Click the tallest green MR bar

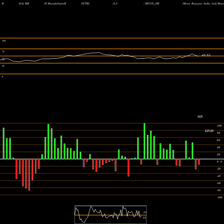click(144, 141)
